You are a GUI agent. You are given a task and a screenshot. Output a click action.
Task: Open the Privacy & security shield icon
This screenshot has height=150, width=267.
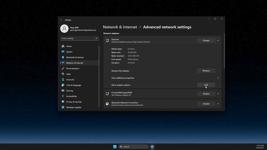(x=63, y=102)
